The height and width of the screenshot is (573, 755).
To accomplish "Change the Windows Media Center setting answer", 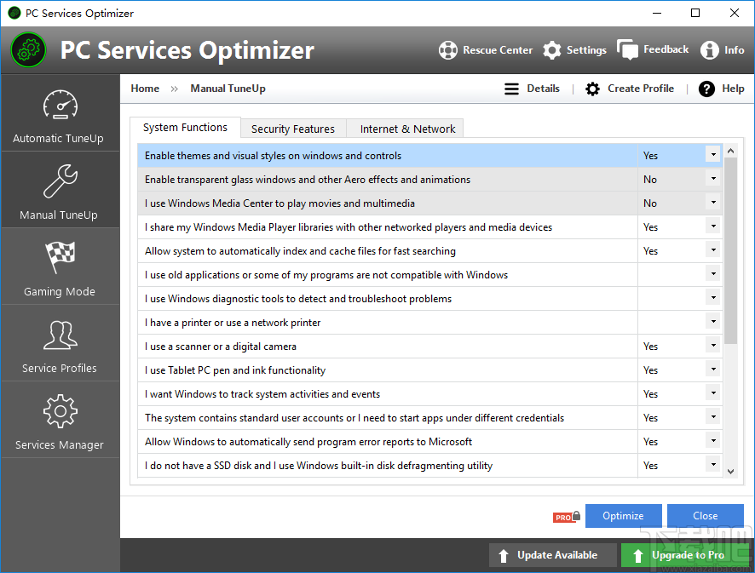I will 712,203.
